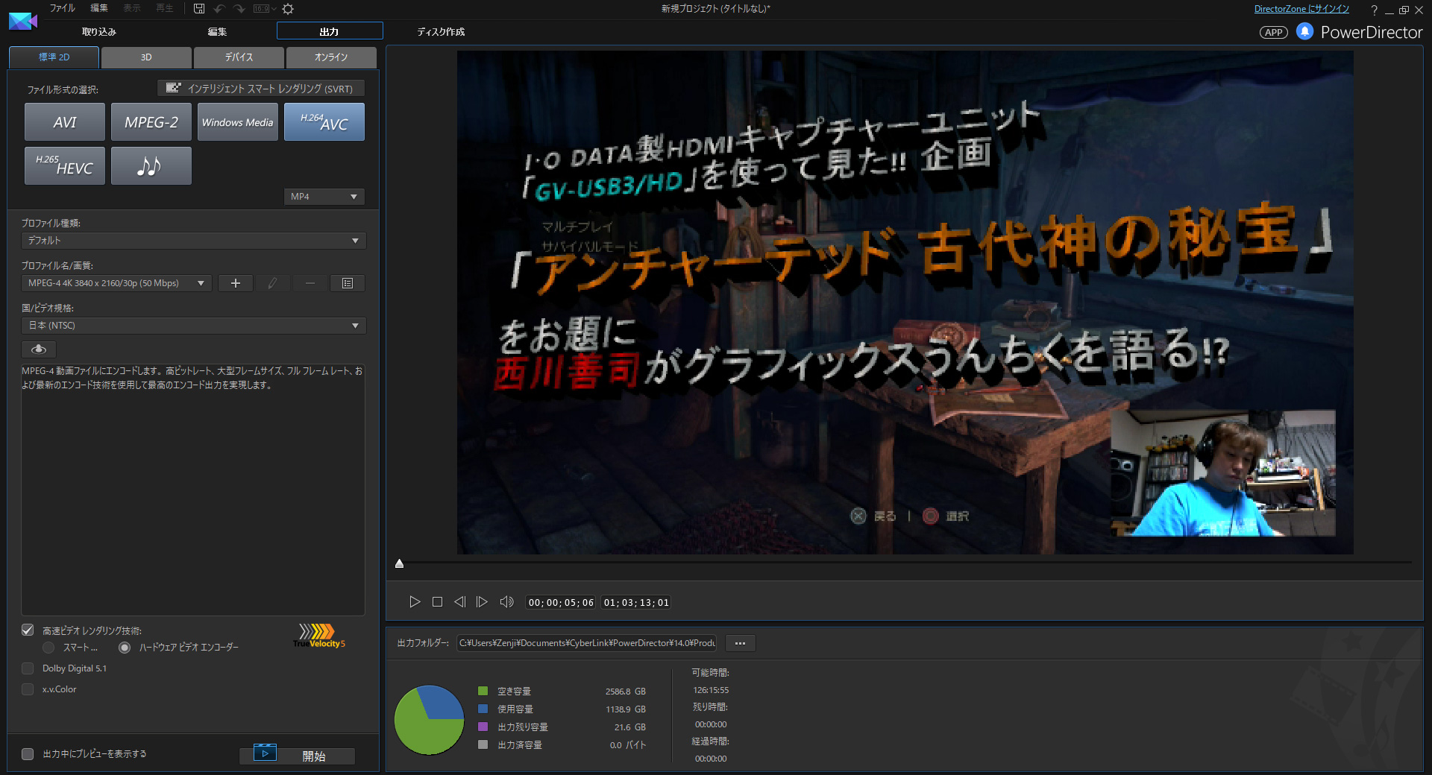
Task: Select the H.264 AVC format button
Action: click(324, 122)
